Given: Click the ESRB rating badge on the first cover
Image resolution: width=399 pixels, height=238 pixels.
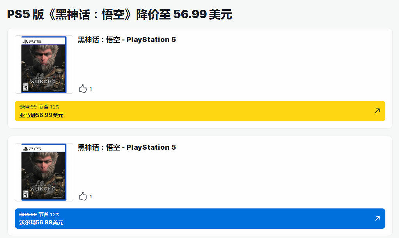Looking at the screenshot, I should (25, 86).
